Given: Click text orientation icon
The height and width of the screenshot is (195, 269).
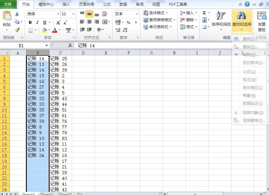Looking at the screenshot, I should click(99, 30).
